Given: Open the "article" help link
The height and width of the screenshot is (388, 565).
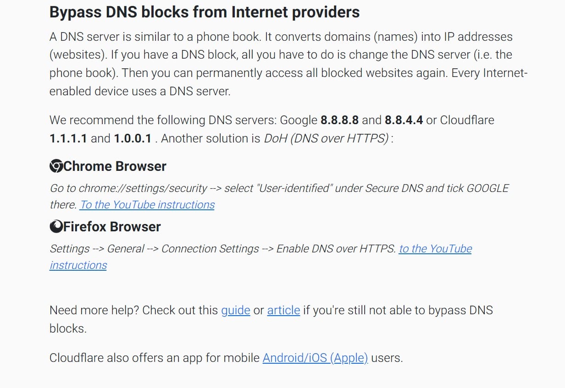Looking at the screenshot, I should (283, 310).
